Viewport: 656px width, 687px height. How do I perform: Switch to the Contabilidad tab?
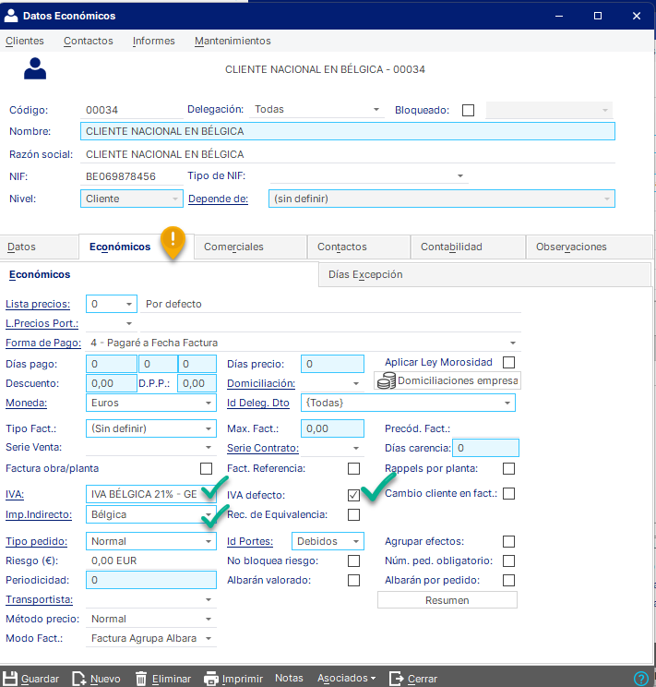(468, 247)
